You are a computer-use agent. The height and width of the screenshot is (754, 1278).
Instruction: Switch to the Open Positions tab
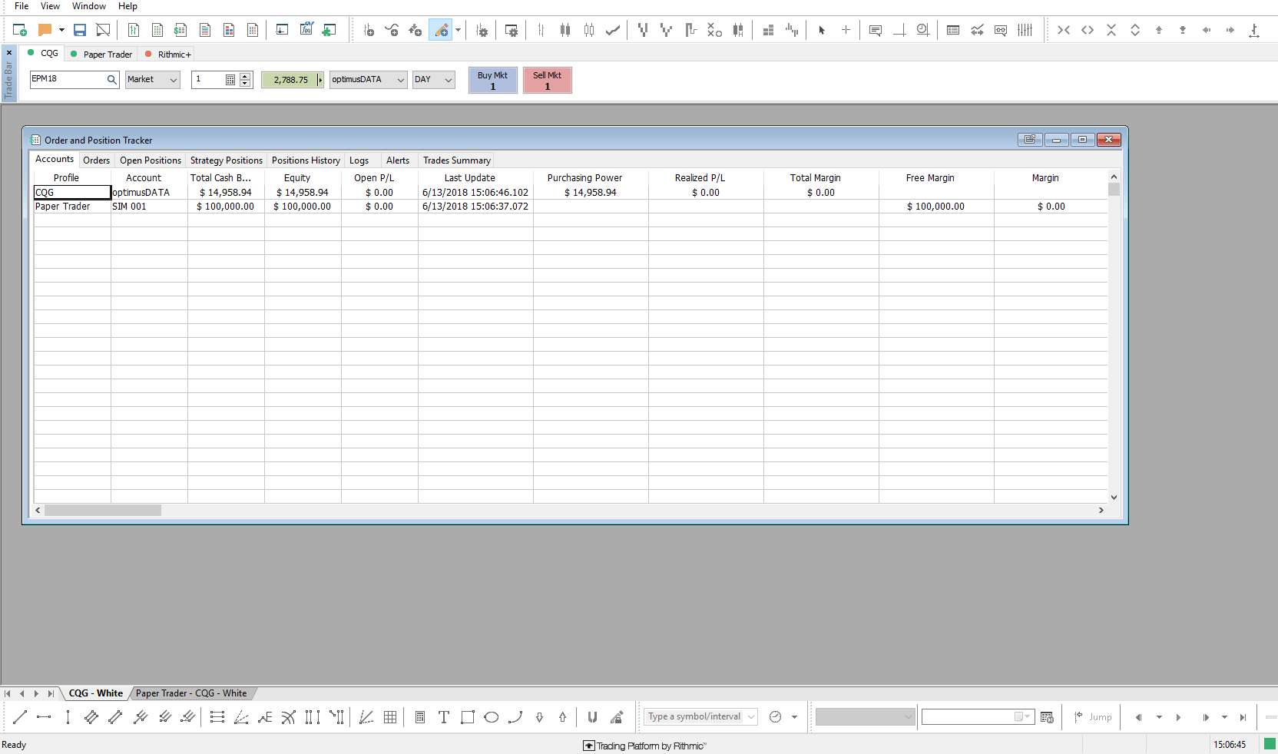[151, 160]
